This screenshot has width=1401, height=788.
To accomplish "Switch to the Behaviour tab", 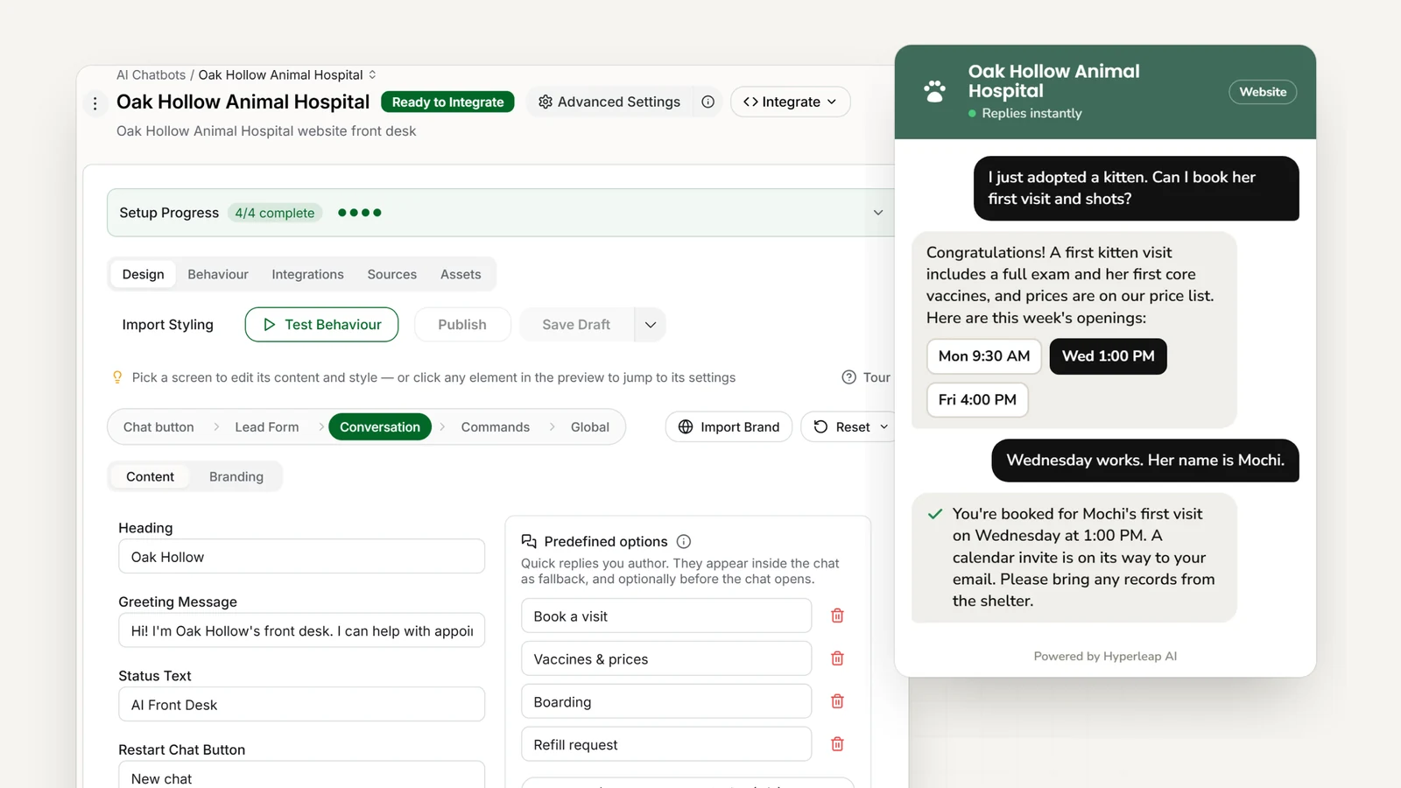I will coord(218,274).
